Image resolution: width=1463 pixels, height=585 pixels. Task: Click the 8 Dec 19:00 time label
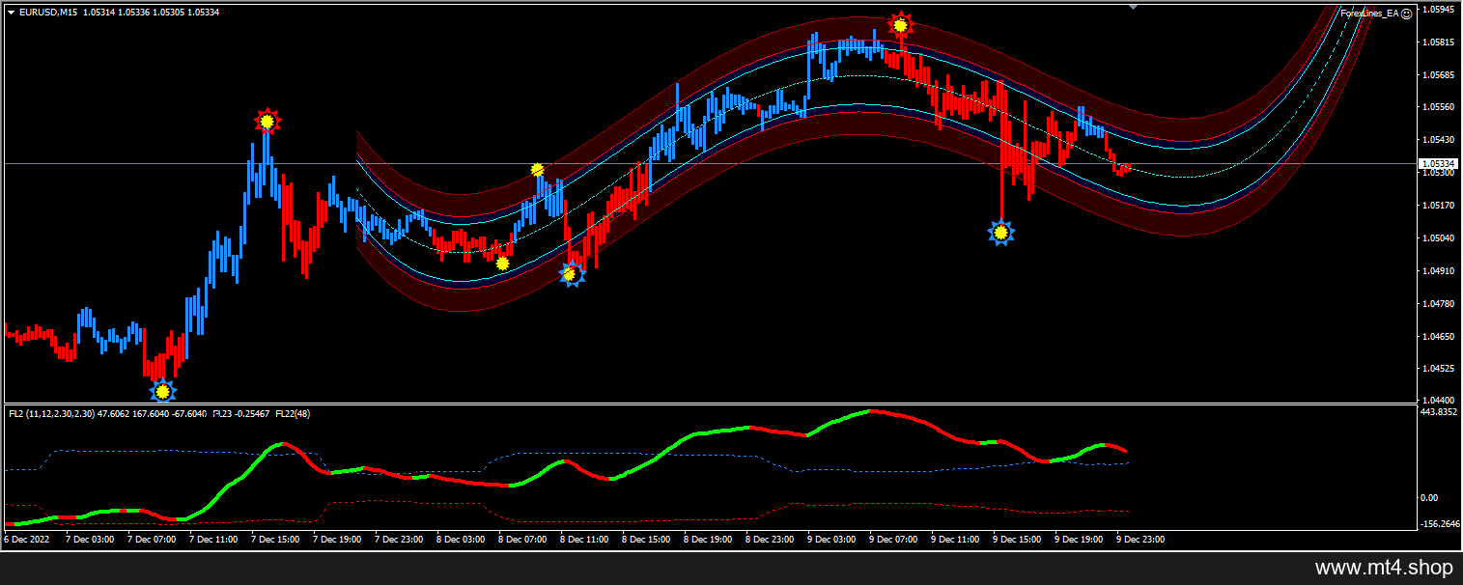click(708, 540)
